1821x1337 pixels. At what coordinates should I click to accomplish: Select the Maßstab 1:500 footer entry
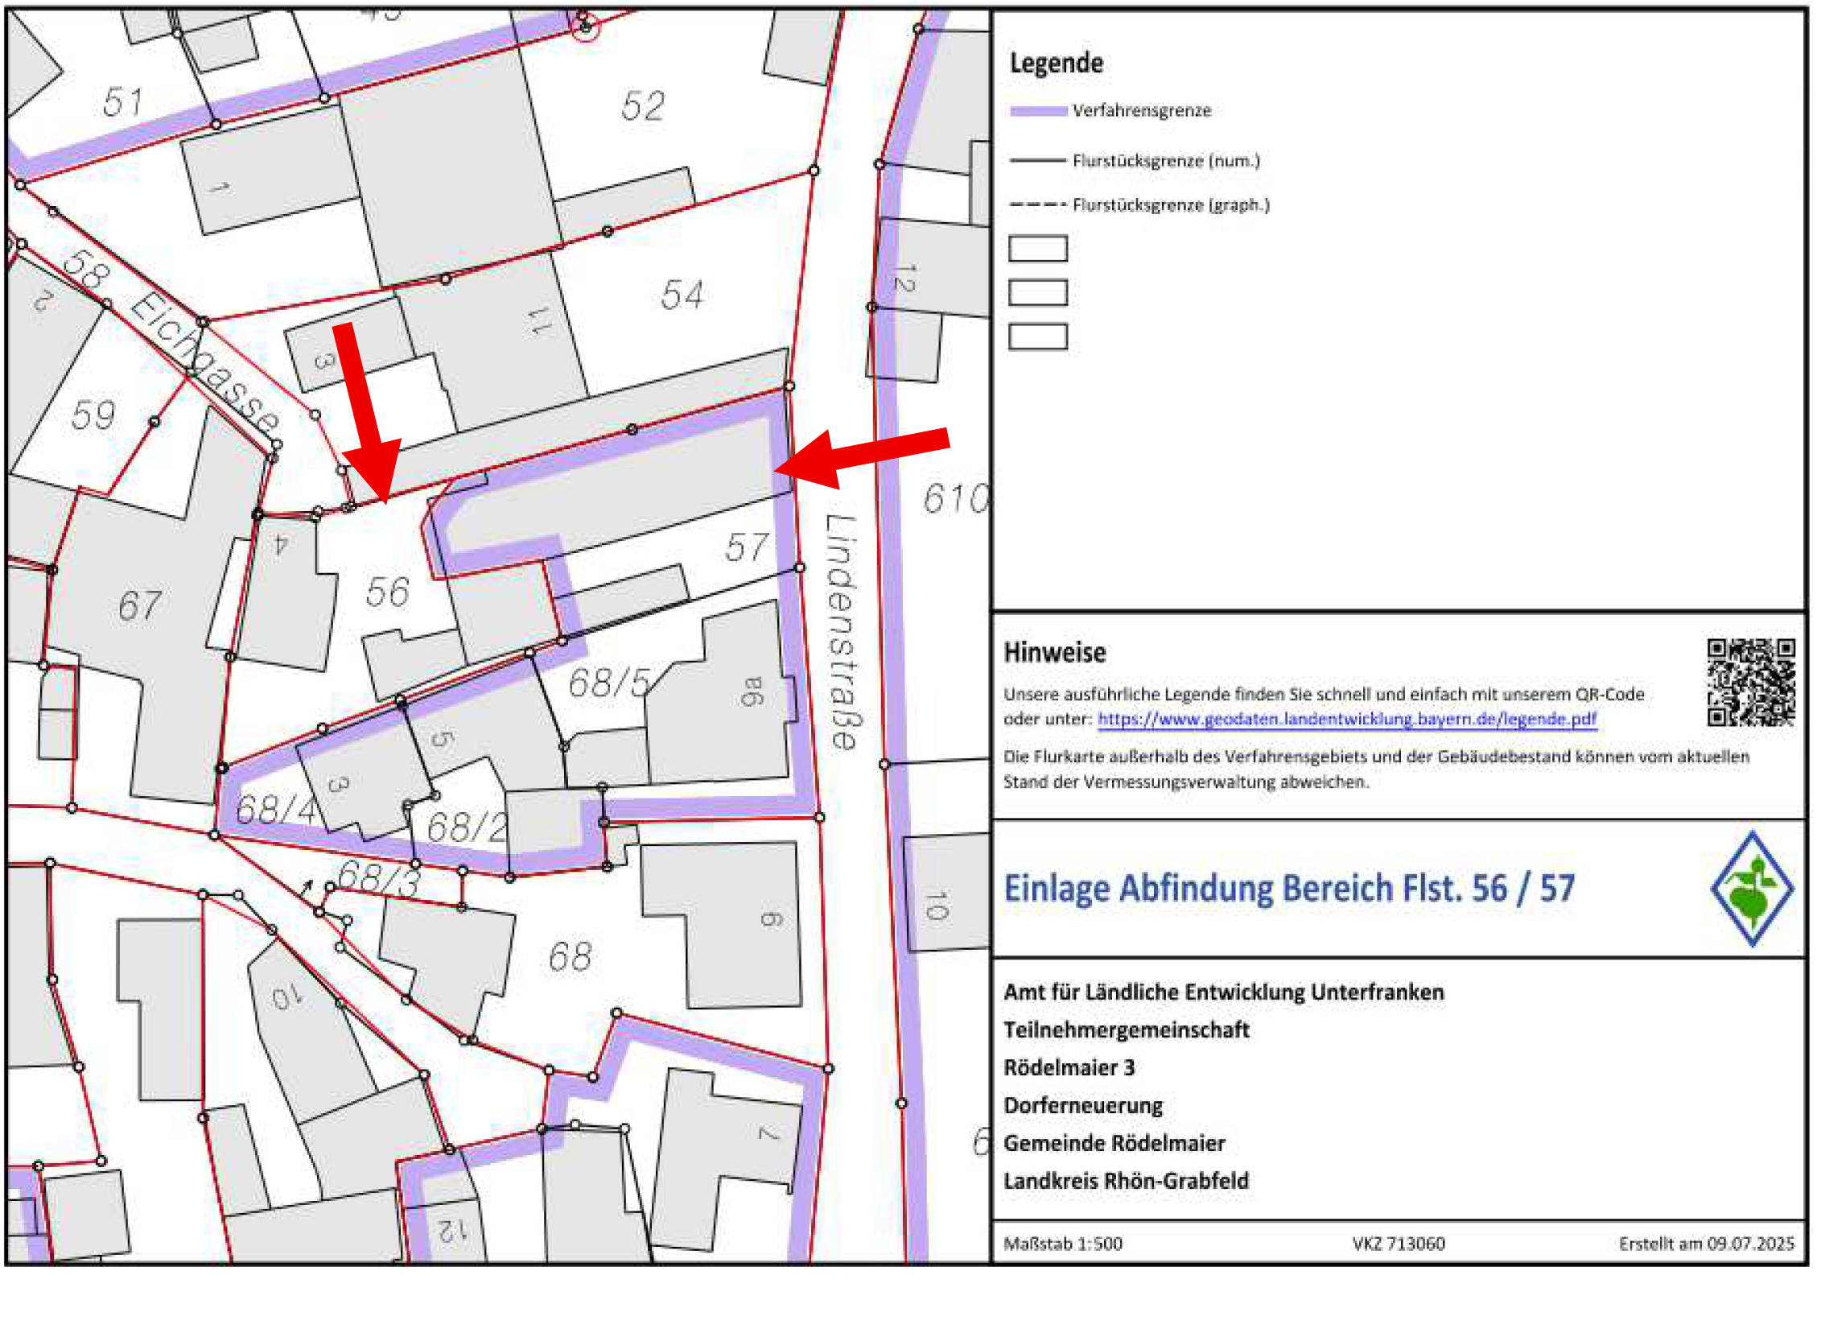tap(1064, 1244)
